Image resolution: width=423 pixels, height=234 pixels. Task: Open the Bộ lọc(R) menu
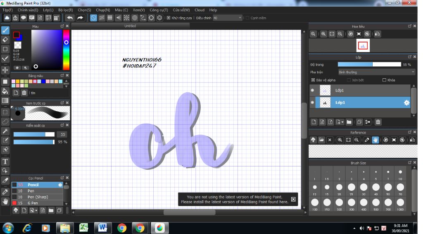[x=66, y=10]
